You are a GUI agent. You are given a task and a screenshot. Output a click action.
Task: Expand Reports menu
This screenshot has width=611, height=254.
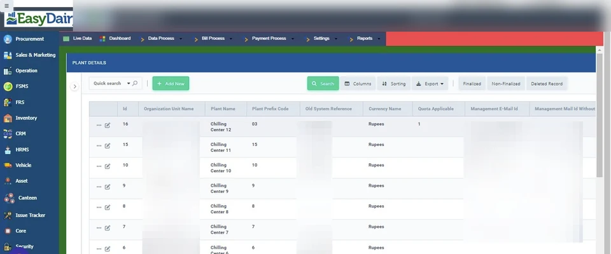point(365,39)
